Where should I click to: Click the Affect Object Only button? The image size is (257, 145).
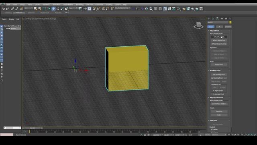coord(219,40)
